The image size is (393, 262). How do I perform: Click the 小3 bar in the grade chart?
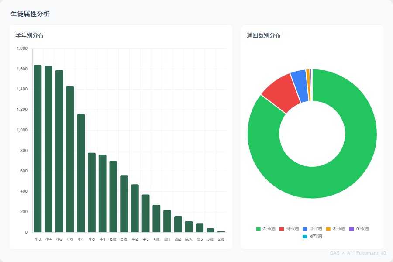[38, 148]
